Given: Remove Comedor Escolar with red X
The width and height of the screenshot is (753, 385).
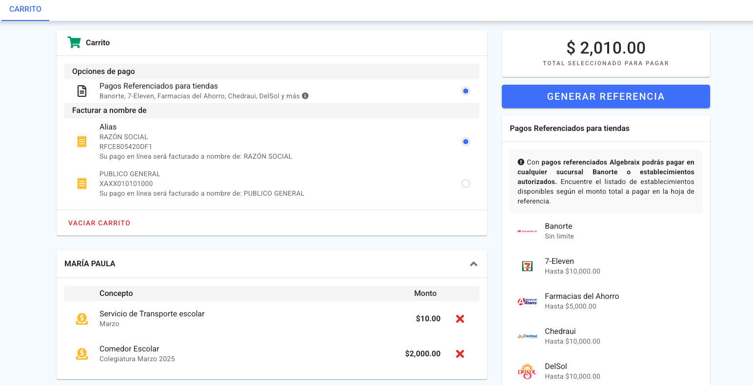Looking at the screenshot, I should [x=460, y=354].
